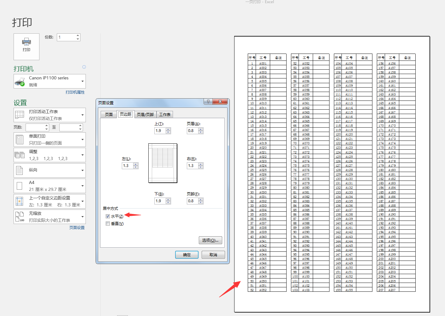This screenshot has width=445, height=316.
Task: Increase the 右(R) right margin spinner
Action: 201,164
